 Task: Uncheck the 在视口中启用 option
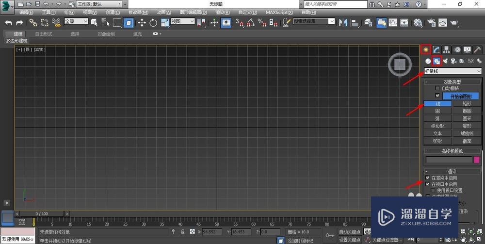pos(428,184)
